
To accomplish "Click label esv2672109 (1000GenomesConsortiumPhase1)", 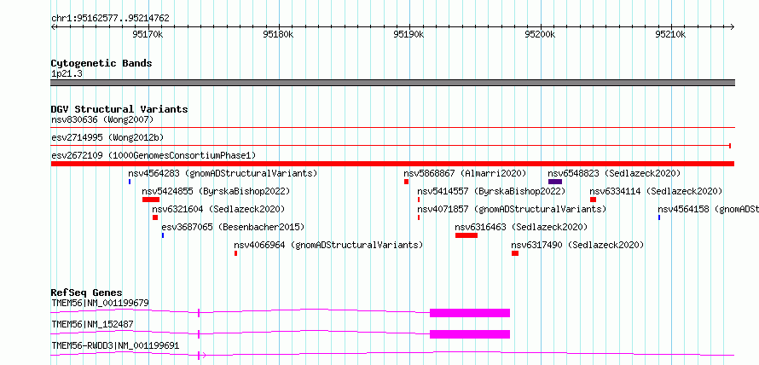I will [x=154, y=155].
